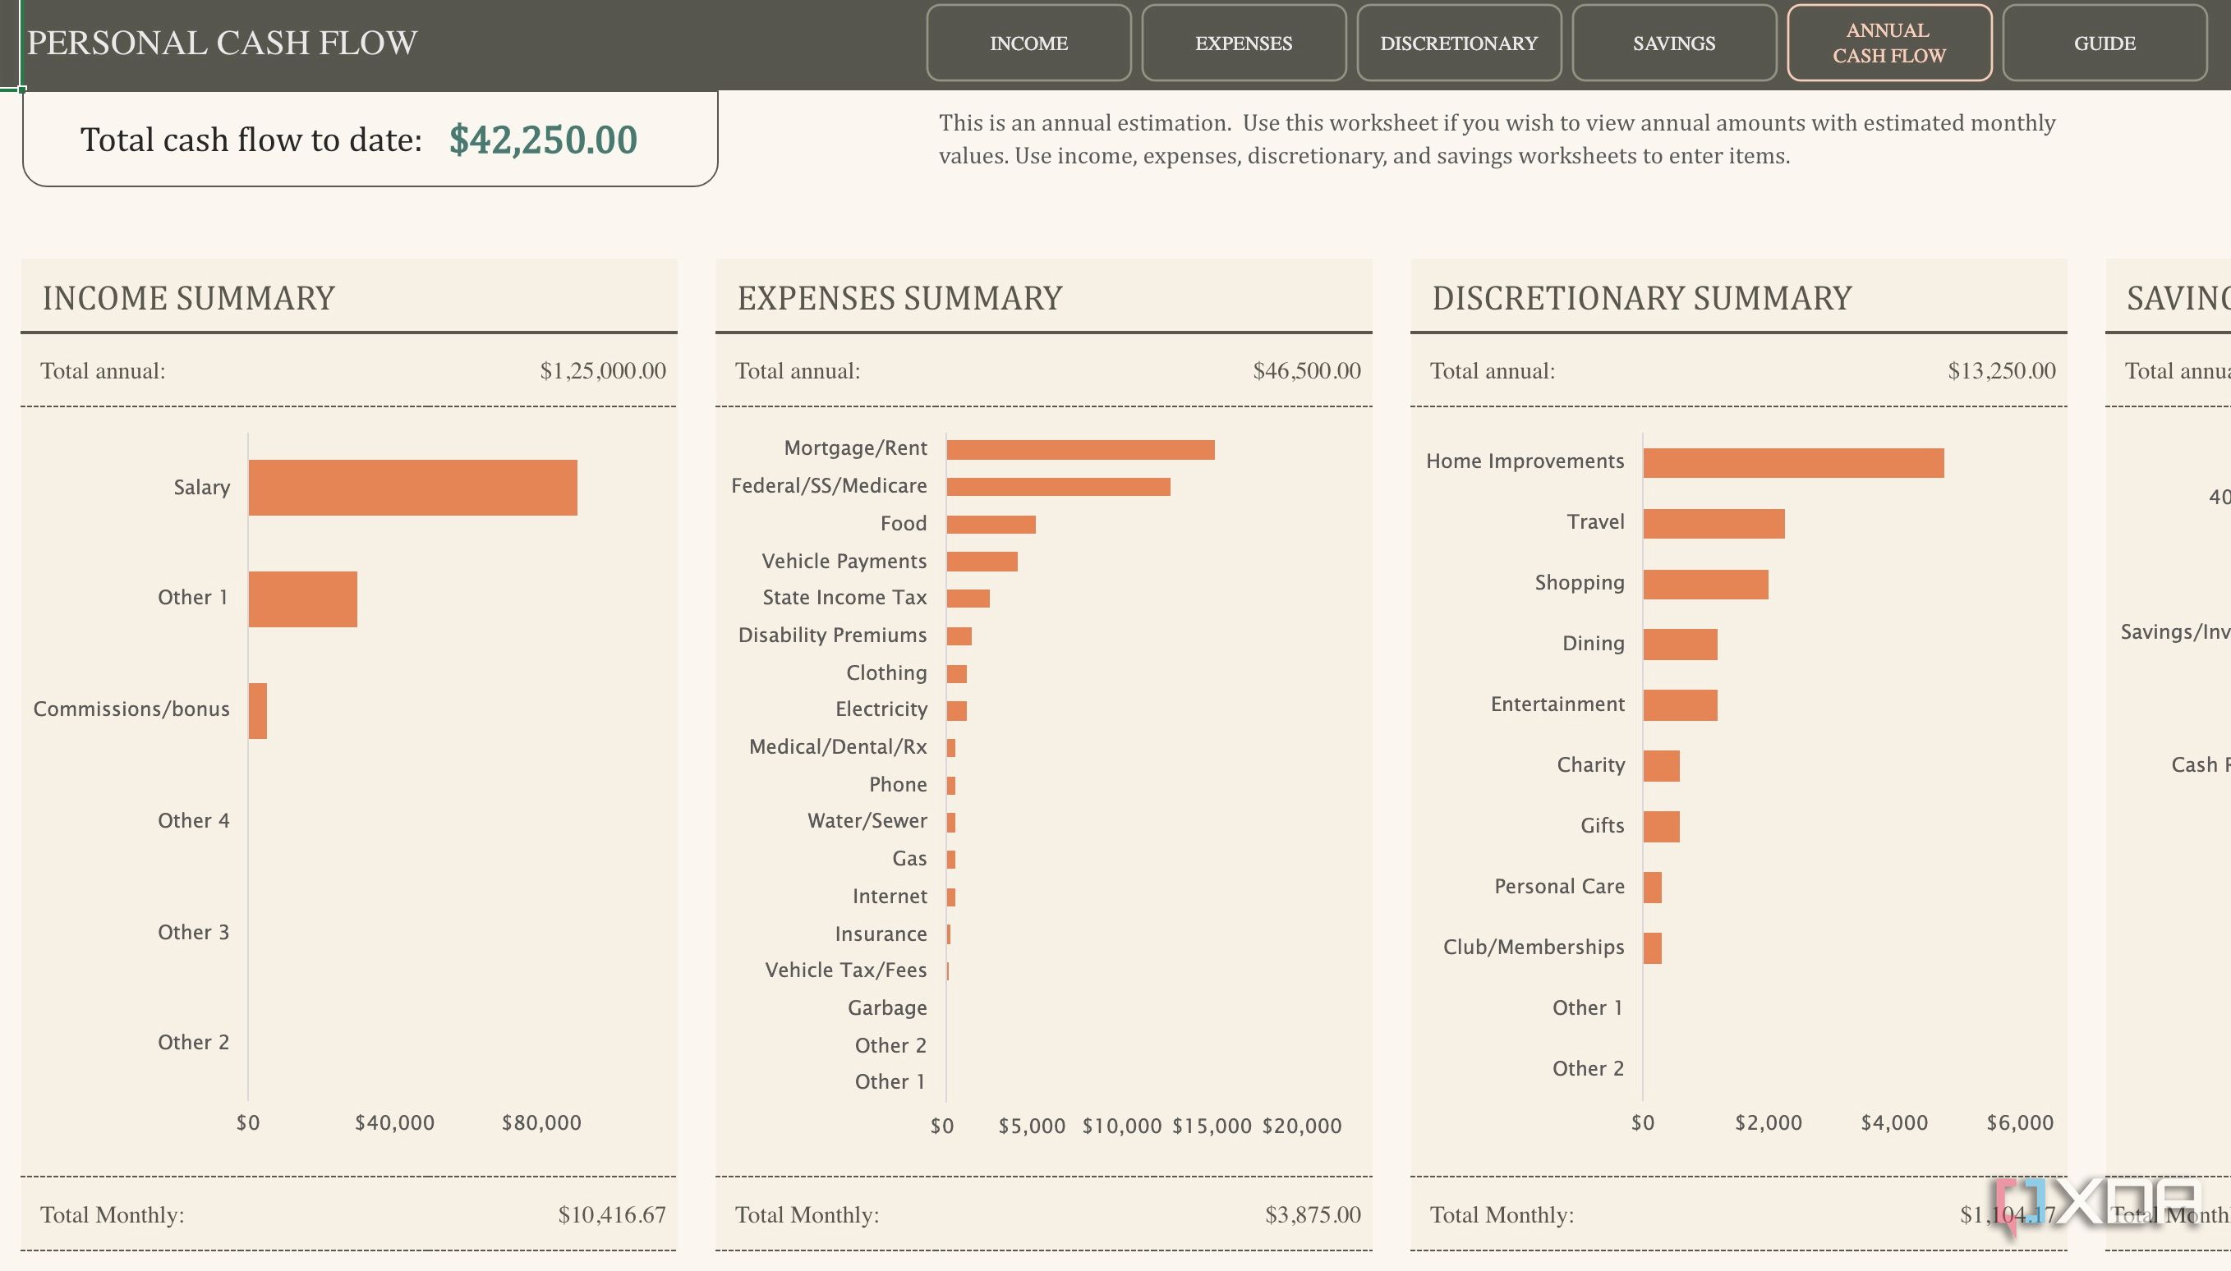
Task: Select the $15,000 axis label in Expenses chart
Action: click(1211, 1126)
